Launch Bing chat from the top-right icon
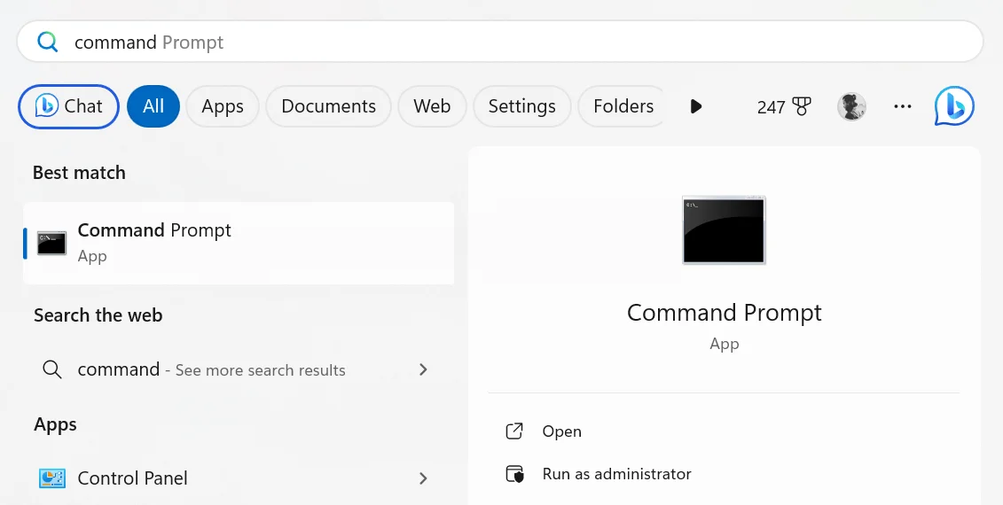Image resolution: width=1003 pixels, height=505 pixels. point(953,106)
